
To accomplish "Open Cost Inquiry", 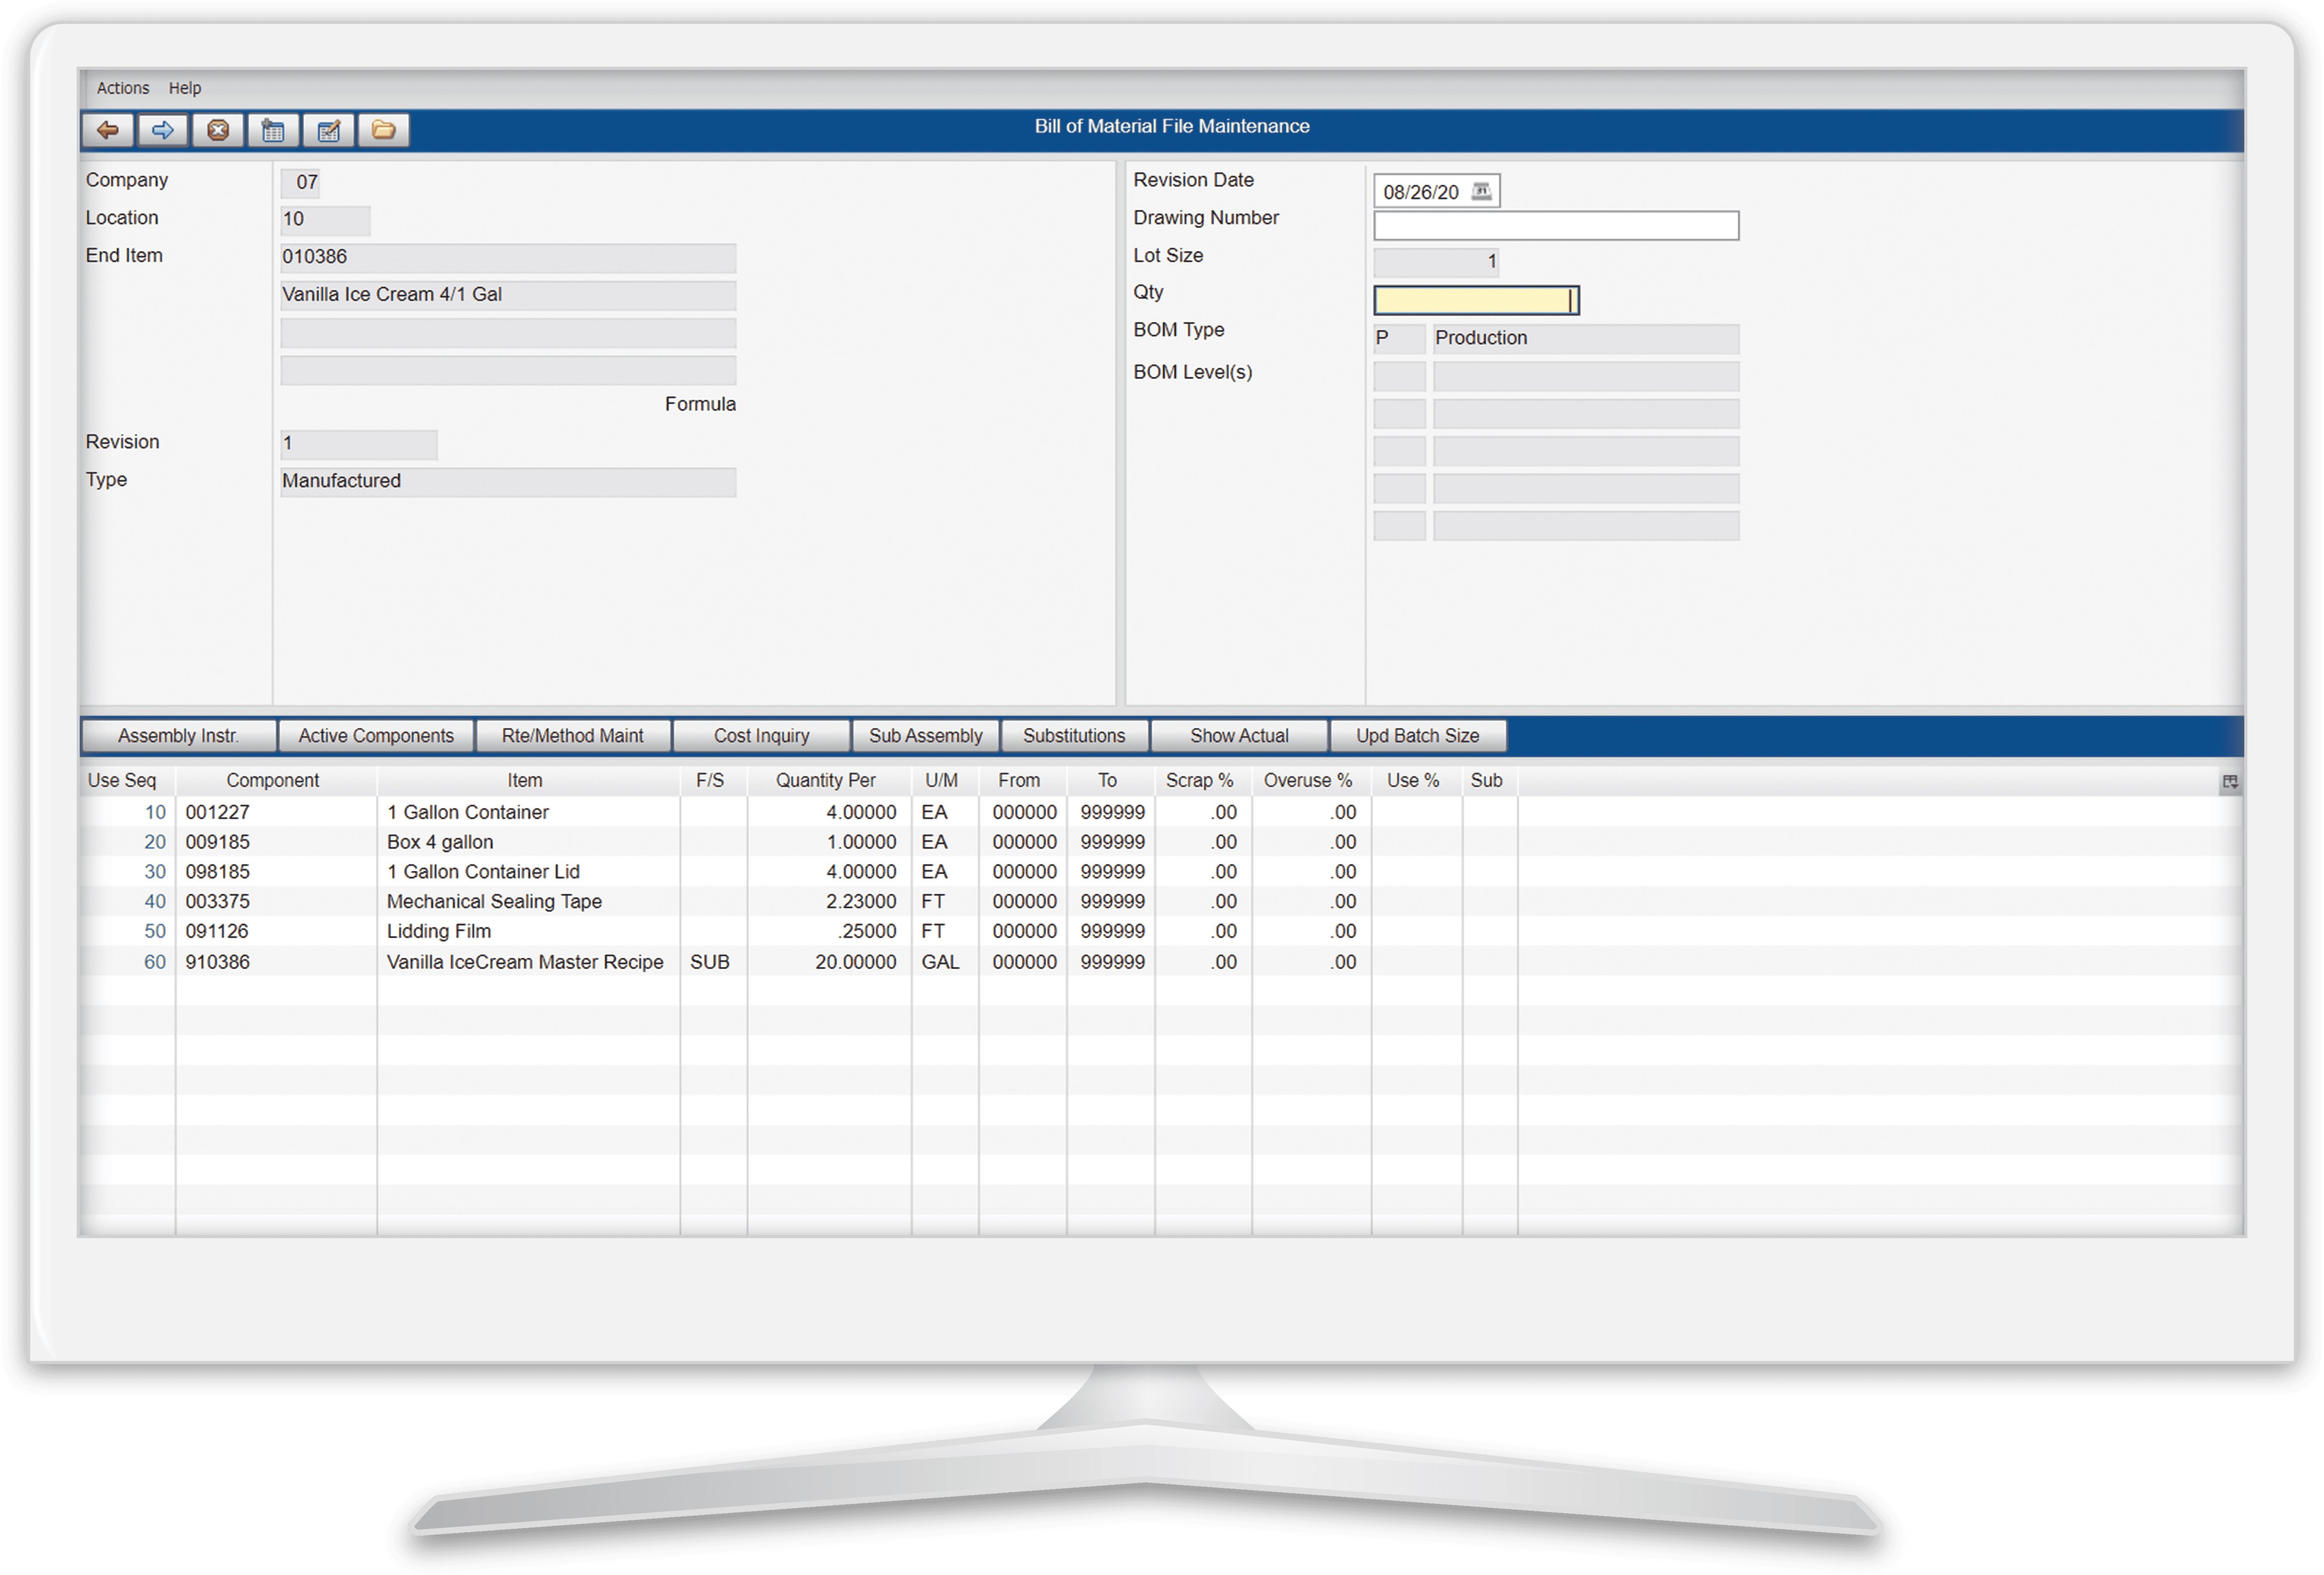I will pos(762,736).
